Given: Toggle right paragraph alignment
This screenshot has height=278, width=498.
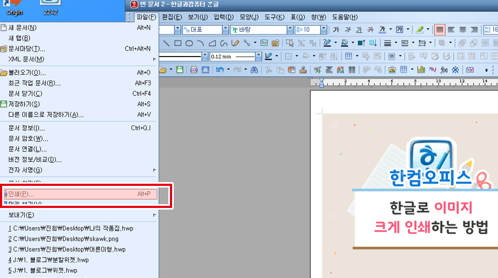Looking at the screenshot, I should (474, 30).
